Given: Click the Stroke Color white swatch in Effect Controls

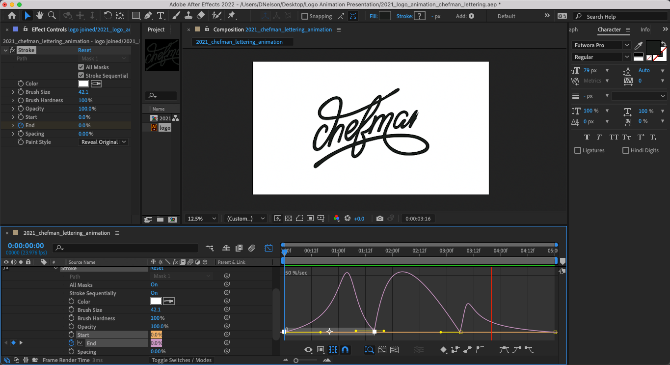Looking at the screenshot, I should [x=83, y=84].
